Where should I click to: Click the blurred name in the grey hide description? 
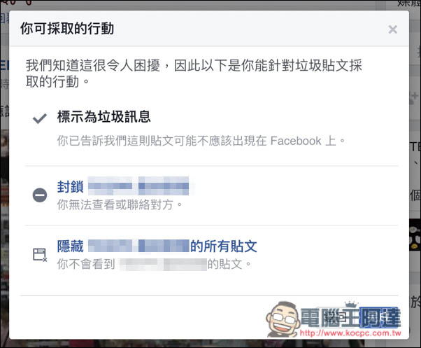coord(163,264)
